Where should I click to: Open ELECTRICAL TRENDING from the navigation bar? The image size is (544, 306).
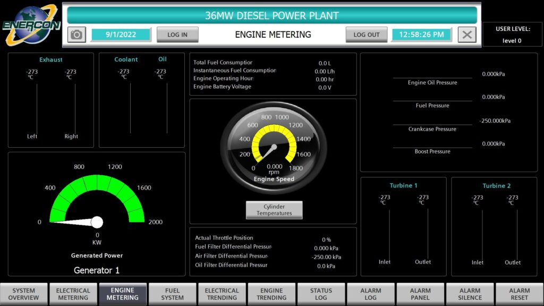(222, 293)
